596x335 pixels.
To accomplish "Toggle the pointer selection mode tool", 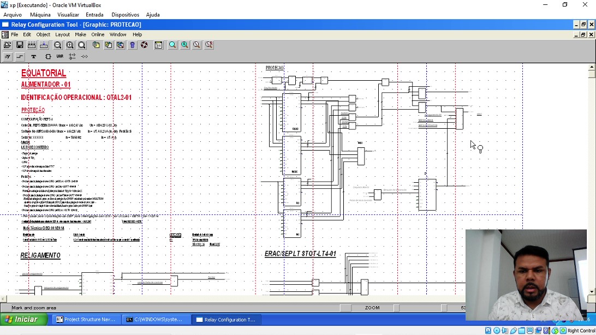I will [7, 57].
